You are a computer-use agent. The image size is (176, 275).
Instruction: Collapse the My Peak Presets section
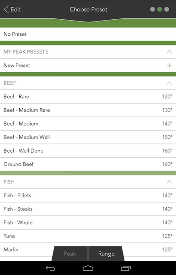coord(169,52)
